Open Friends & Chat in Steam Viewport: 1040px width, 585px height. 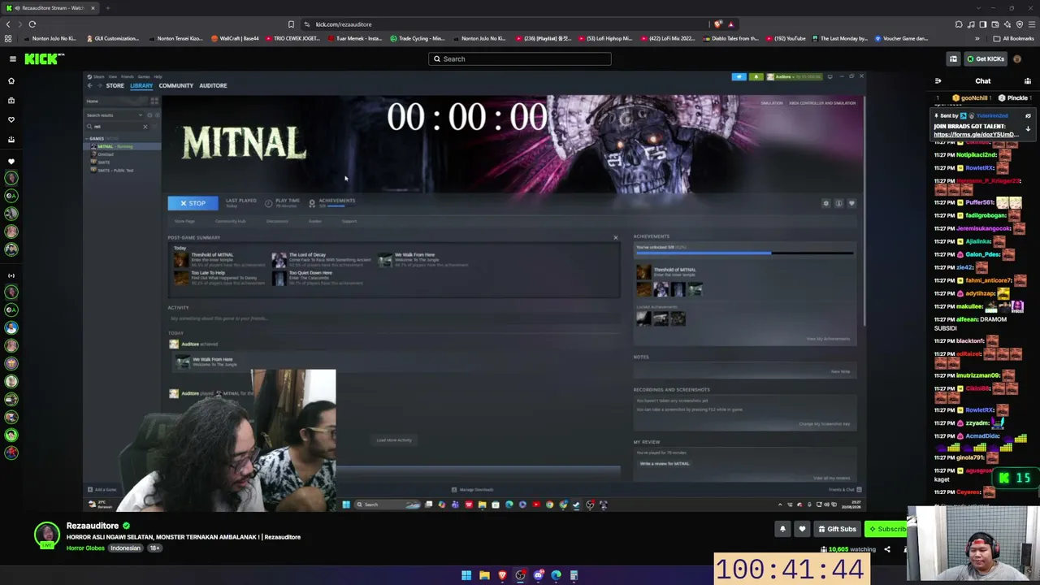(x=845, y=490)
